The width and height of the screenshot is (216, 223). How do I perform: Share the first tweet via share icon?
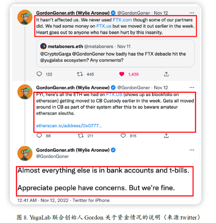[x=166, y=74]
